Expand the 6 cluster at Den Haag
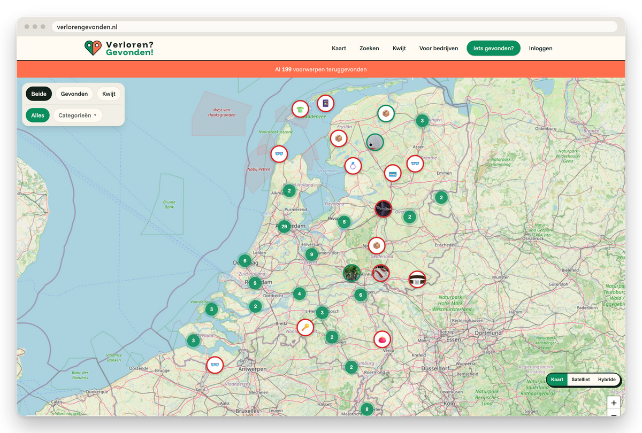 coord(244,261)
